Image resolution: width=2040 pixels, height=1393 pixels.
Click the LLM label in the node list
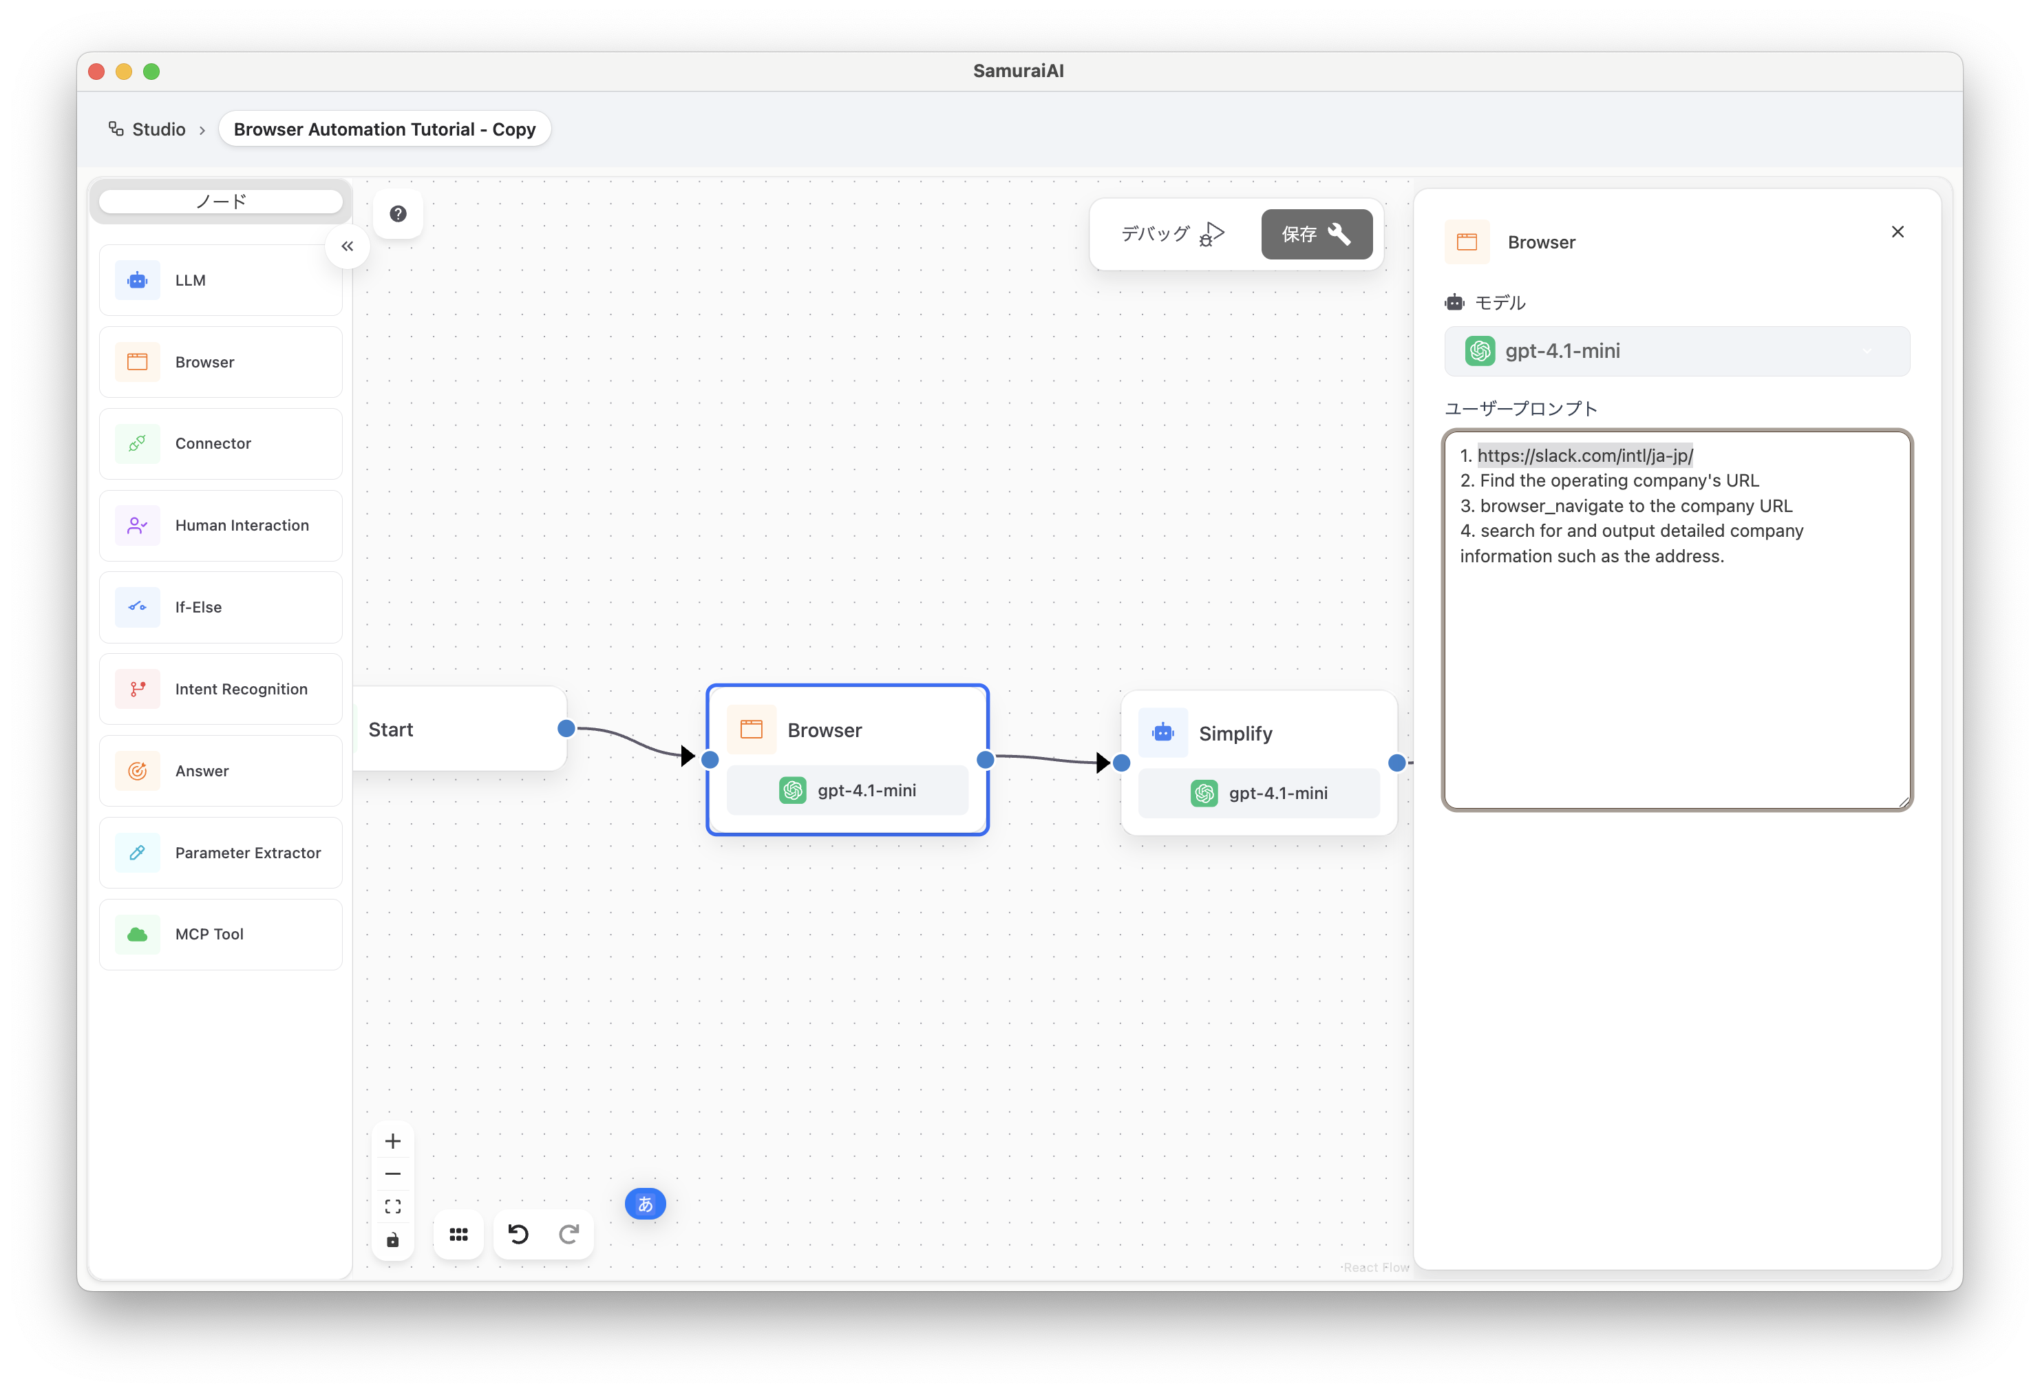click(191, 281)
